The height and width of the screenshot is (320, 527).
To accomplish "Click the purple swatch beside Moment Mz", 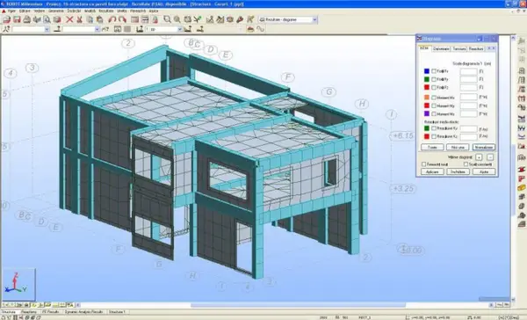I will (x=427, y=114).
